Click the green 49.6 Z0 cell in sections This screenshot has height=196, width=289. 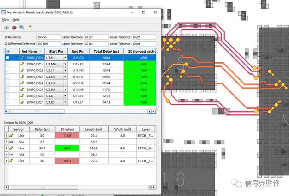(x=67, y=148)
